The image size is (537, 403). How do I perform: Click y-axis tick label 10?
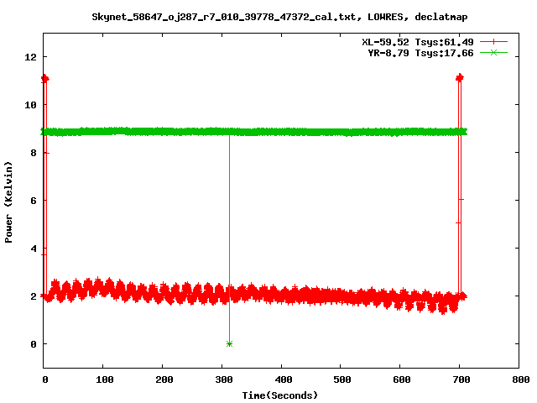pos(30,105)
